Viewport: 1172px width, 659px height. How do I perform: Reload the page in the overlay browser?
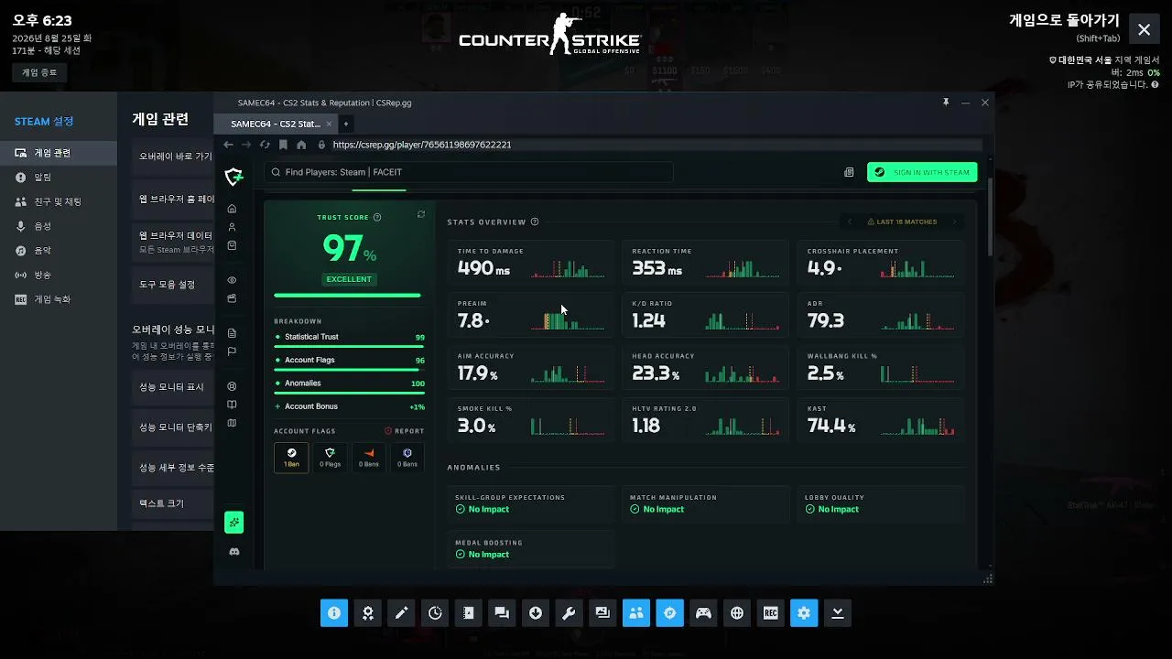pos(265,145)
